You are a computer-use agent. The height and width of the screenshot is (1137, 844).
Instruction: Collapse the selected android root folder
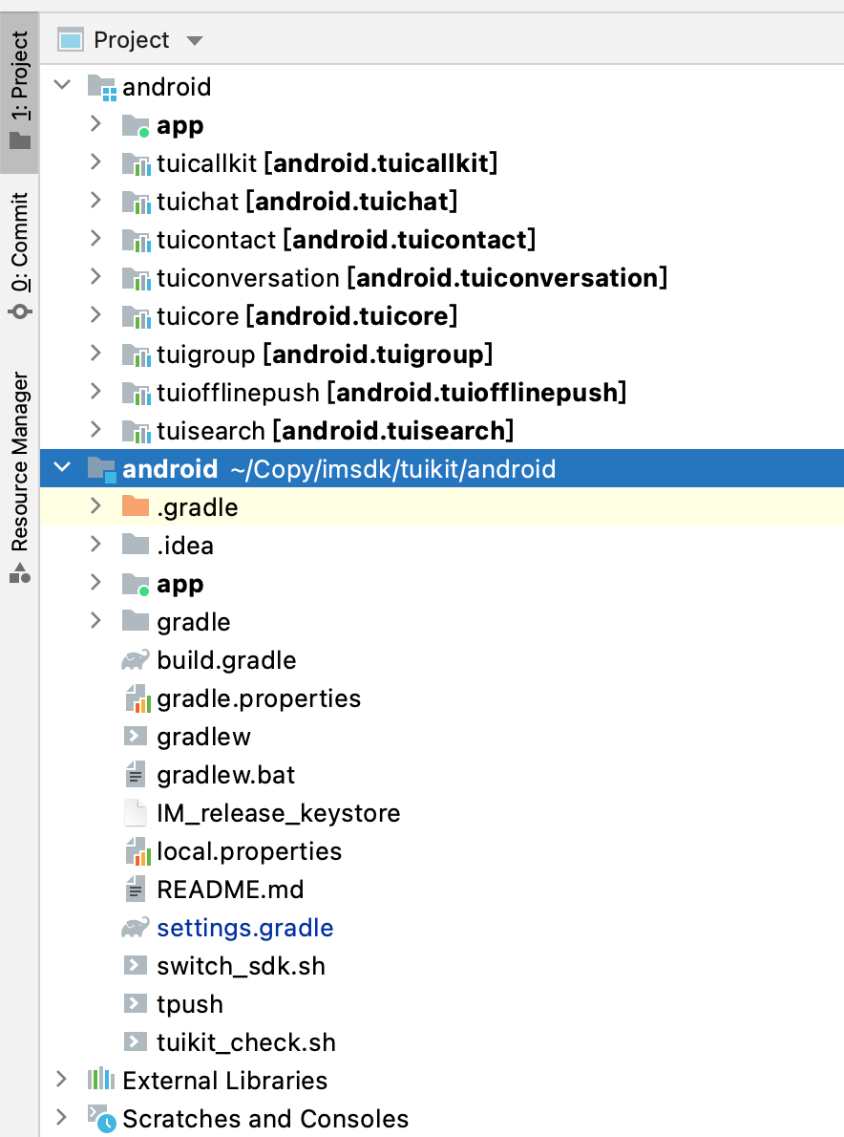click(63, 468)
